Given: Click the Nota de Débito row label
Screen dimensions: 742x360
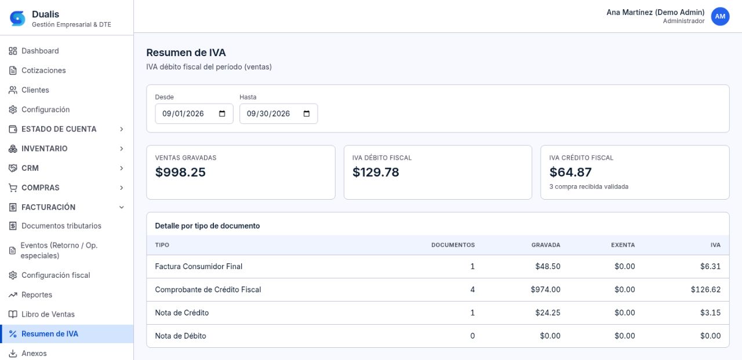Looking at the screenshot, I should click(181, 336).
